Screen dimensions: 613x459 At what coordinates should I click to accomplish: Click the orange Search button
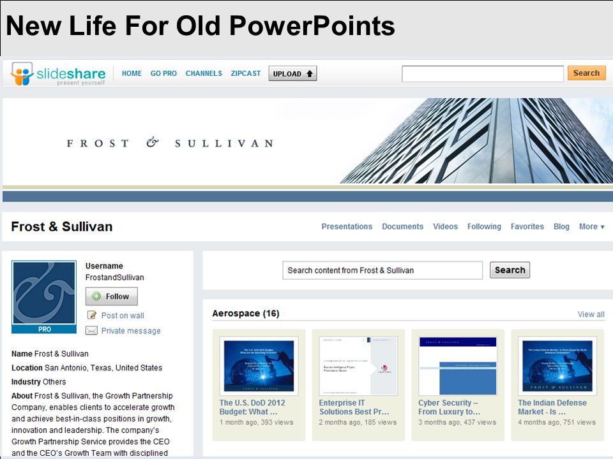click(x=586, y=73)
